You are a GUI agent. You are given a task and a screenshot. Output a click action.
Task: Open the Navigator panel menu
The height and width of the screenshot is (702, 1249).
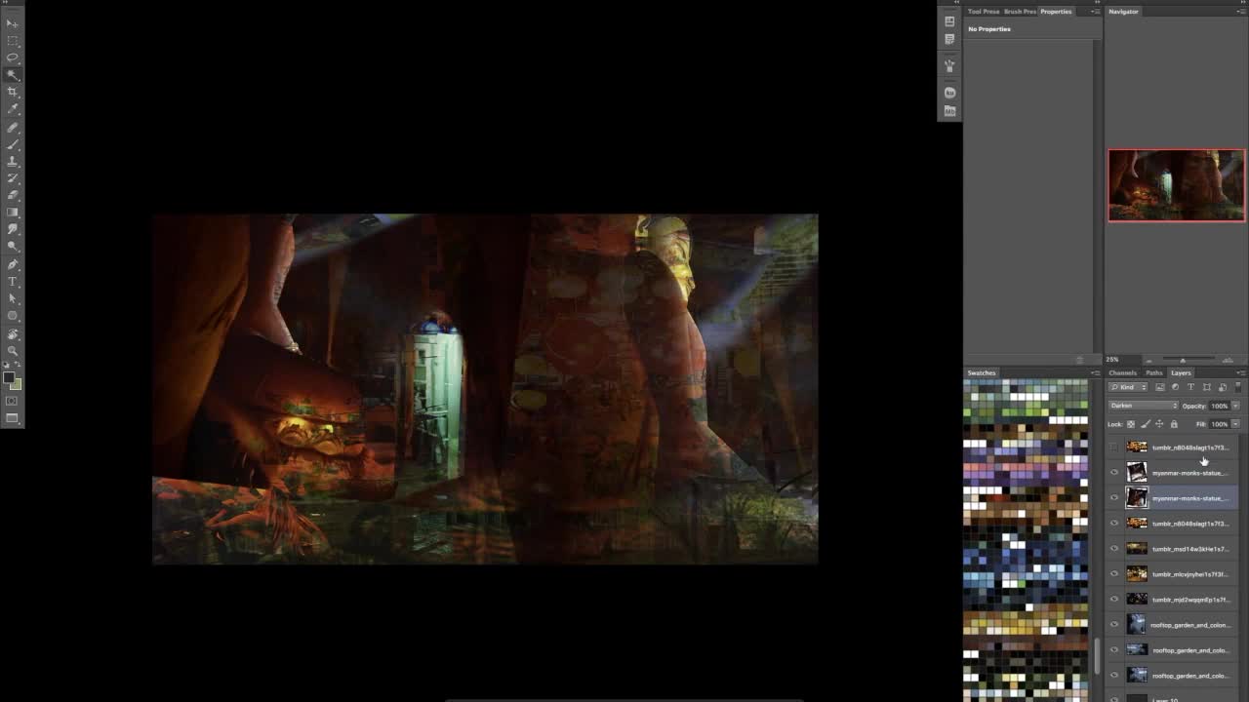coord(1241,12)
